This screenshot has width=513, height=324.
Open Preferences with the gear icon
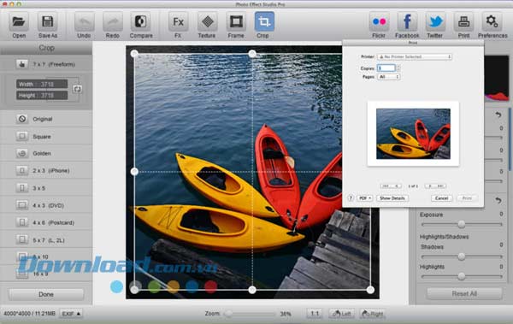coord(492,22)
